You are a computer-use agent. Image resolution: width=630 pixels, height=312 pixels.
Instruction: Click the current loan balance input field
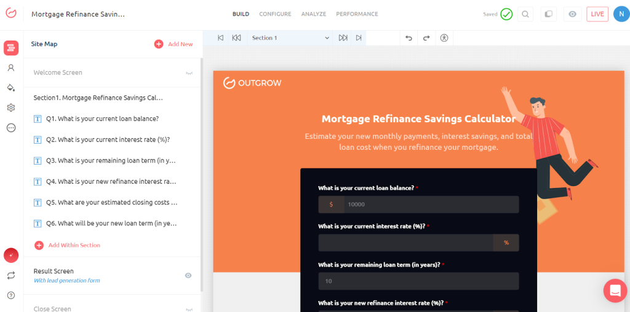click(x=431, y=205)
